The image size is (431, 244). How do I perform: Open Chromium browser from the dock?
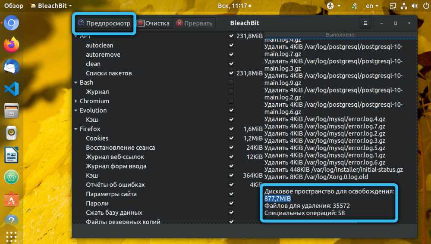pos(12,23)
